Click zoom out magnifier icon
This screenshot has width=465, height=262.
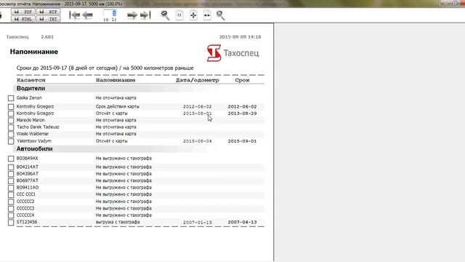coord(165,15)
